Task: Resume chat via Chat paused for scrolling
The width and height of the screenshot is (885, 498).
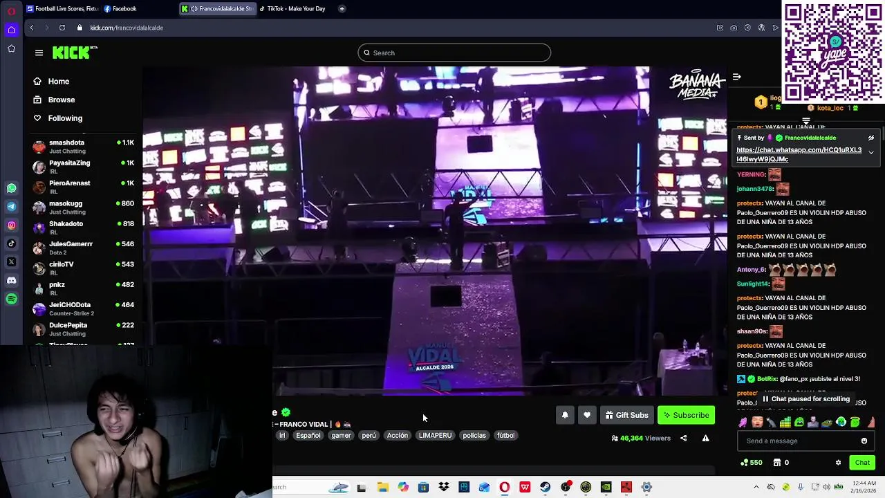Action: (805, 399)
